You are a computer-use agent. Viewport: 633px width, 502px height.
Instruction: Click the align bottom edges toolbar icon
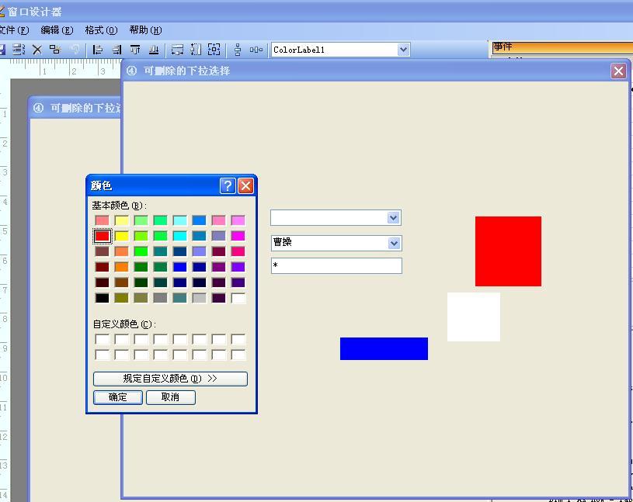[x=154, y=50]
